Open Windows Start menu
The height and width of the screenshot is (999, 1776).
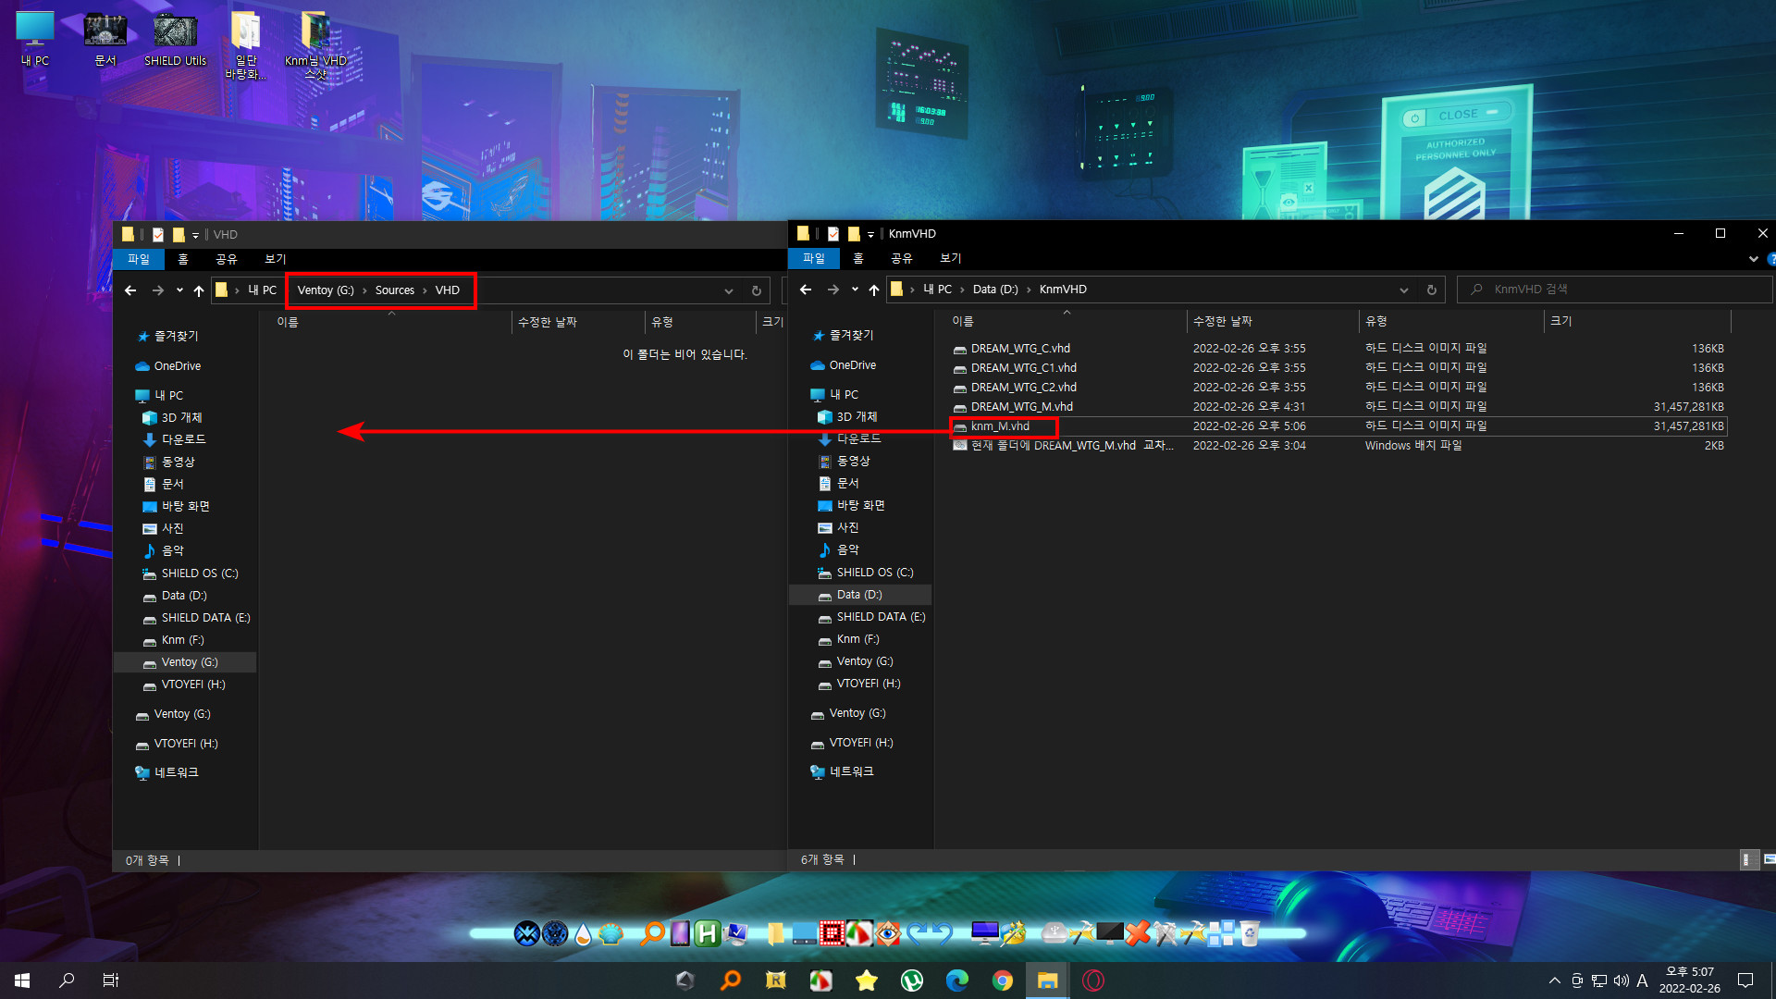[x=22, y=980]
